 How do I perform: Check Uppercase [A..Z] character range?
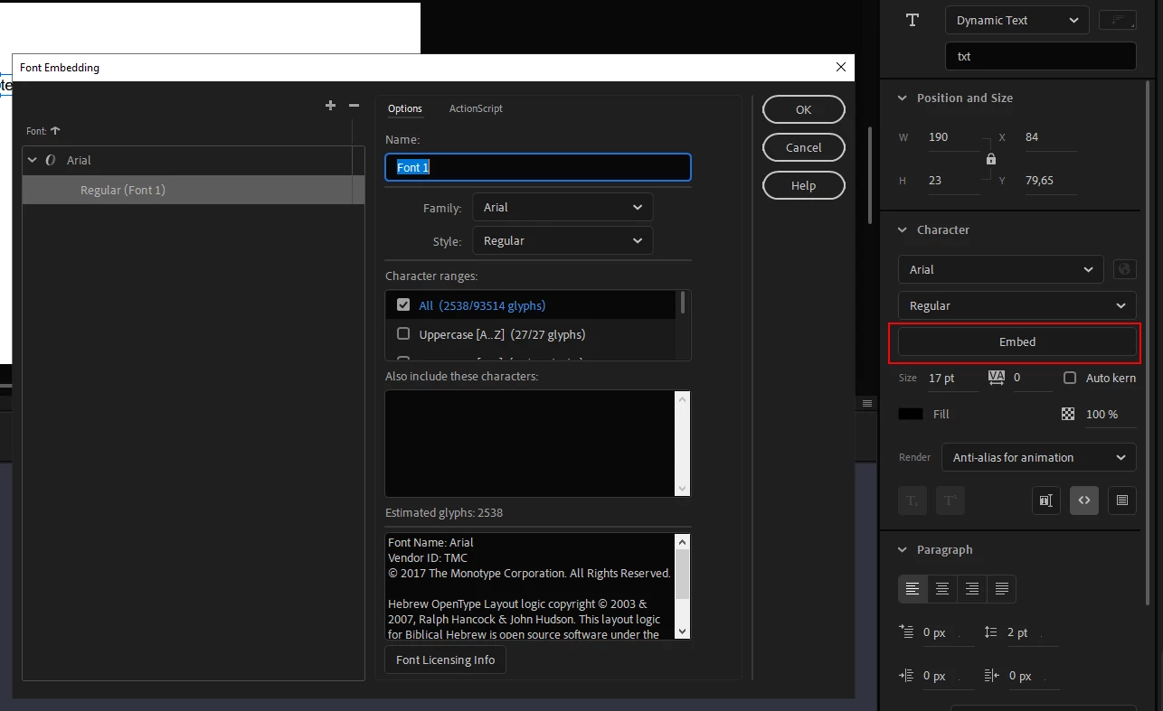tap(403, 334)
